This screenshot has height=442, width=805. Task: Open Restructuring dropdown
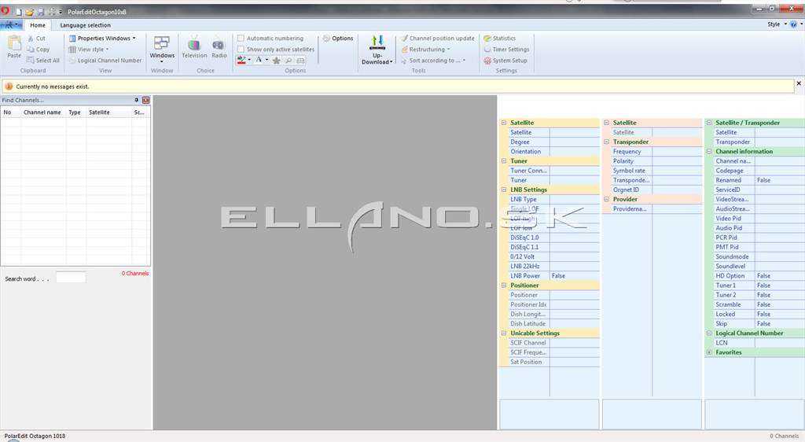point(426,50)
